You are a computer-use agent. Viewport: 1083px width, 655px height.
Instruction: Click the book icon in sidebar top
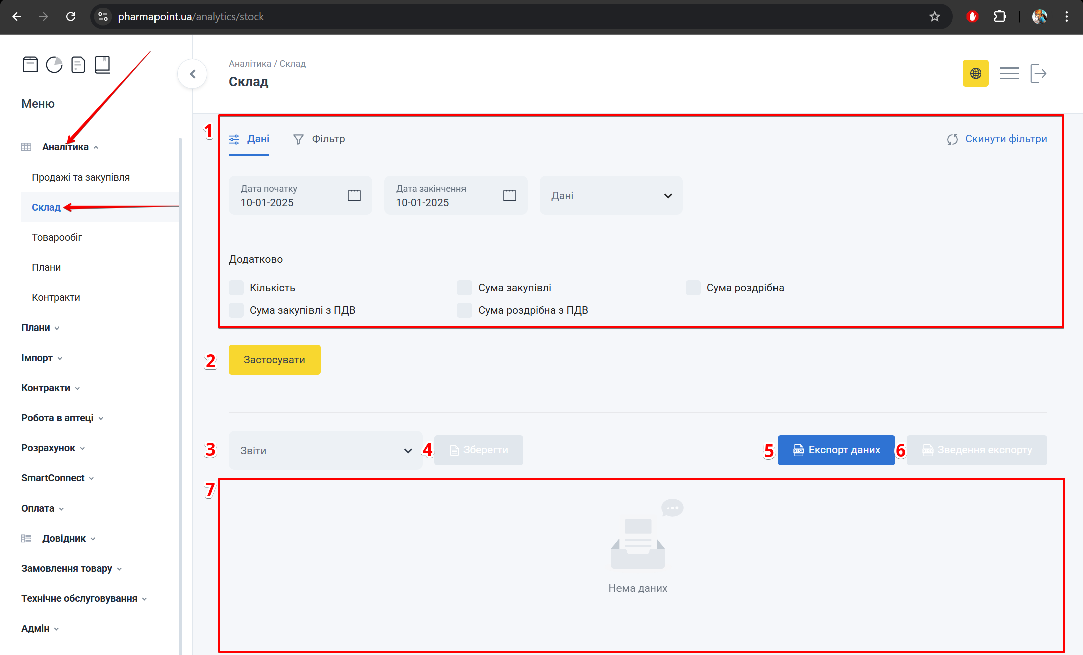click(102, 65)
